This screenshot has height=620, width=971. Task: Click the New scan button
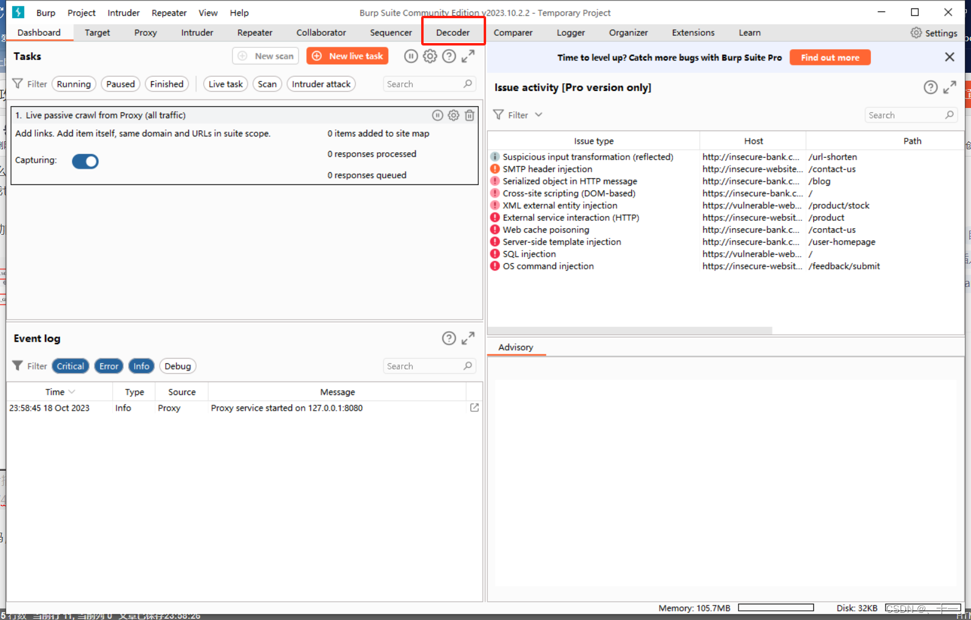click(x=266, y=56)
